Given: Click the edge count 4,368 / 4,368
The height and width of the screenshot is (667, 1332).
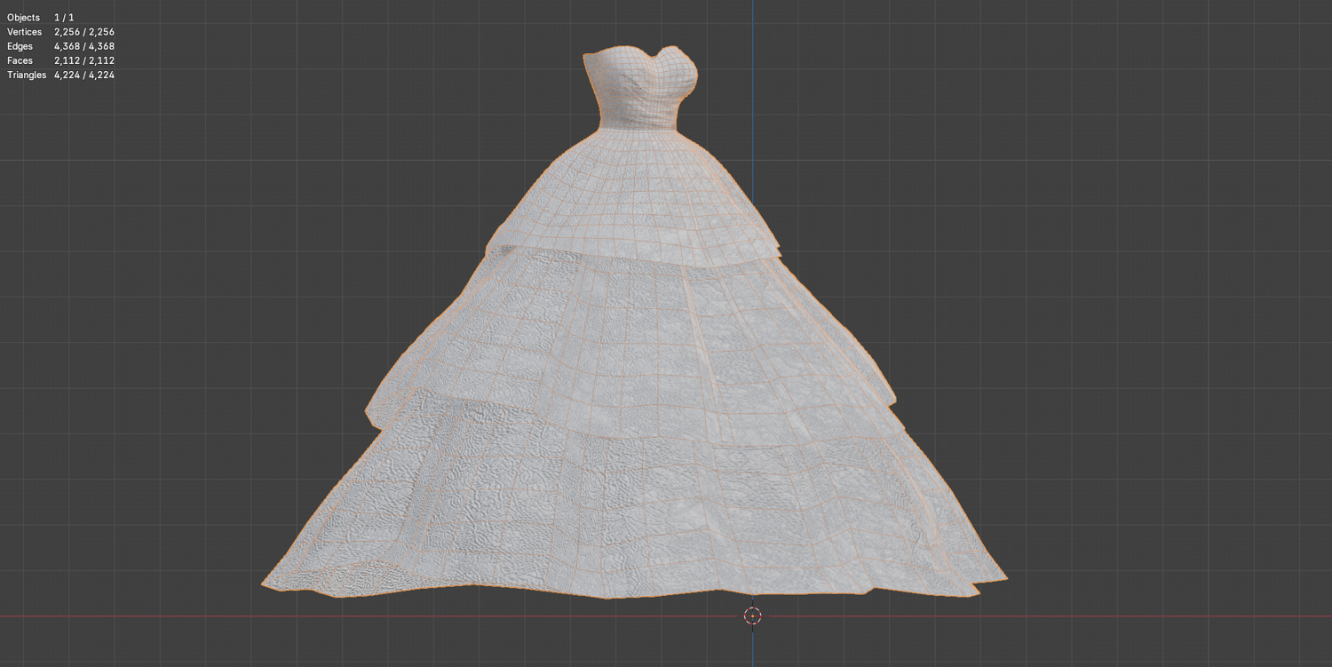Looking at the screenshot, I should (x=84, y=46).
